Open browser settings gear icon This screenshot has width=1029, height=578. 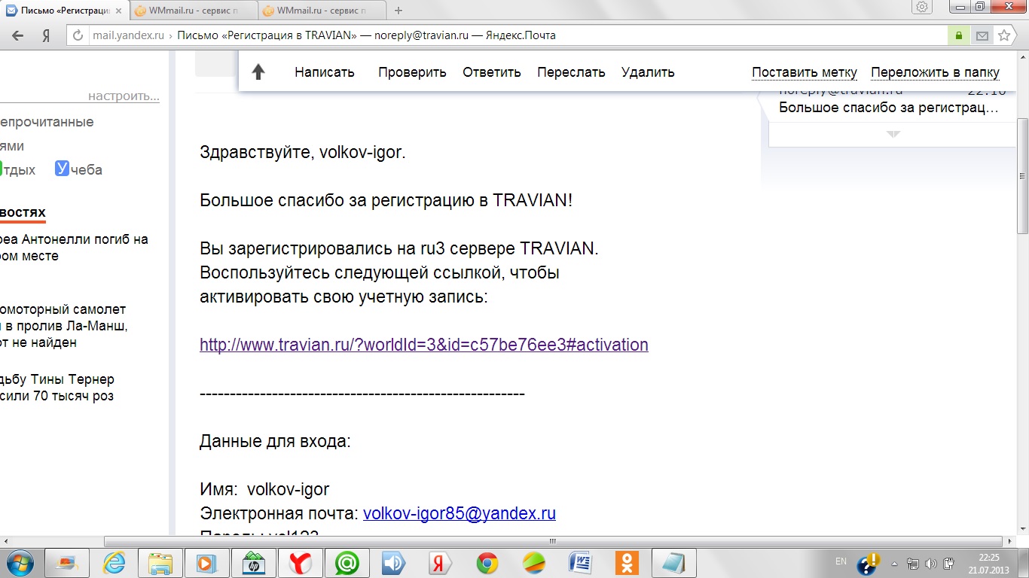pyautogui.click(x=921, y=7)
